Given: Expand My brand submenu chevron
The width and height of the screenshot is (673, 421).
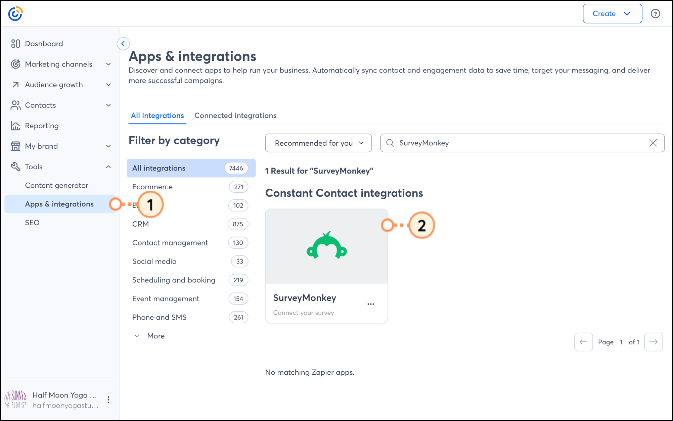Looking at the screenshot, I should [x=108, y=146].
